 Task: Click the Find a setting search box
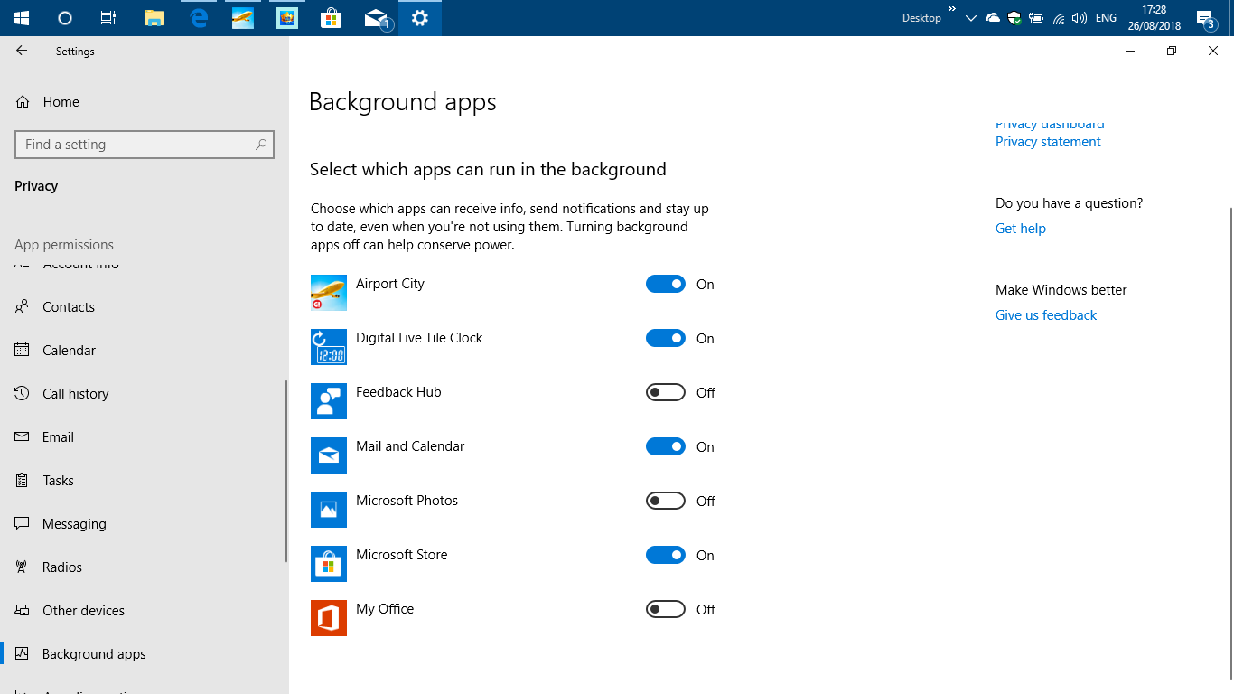[145, 145]
